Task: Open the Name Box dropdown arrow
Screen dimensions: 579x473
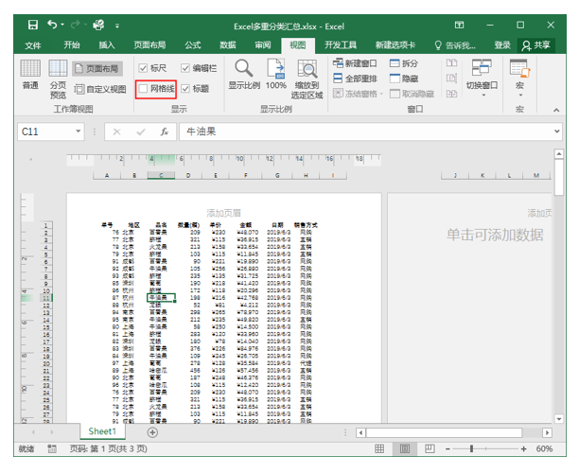Action: click(x=78, y=131)
